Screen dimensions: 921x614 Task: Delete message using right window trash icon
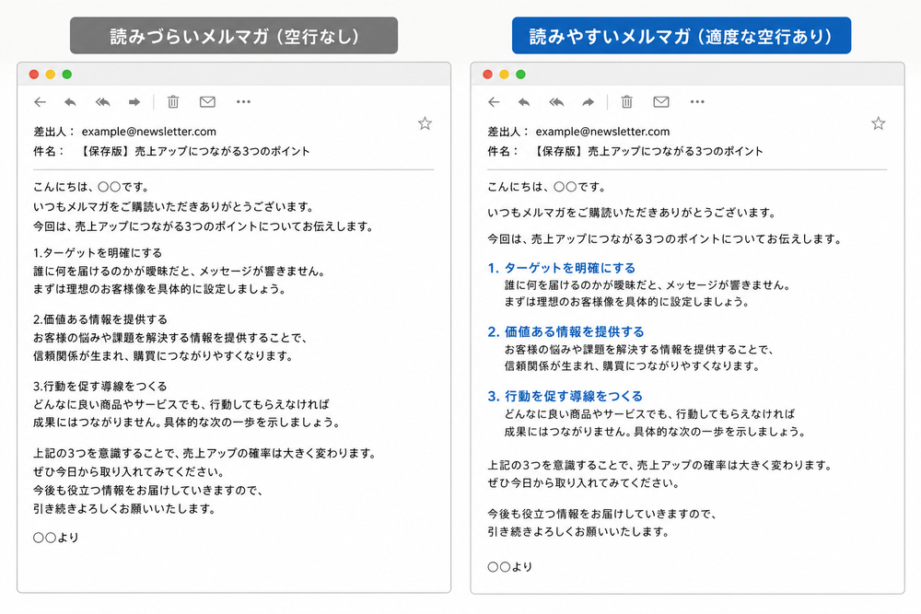(626, 101)
